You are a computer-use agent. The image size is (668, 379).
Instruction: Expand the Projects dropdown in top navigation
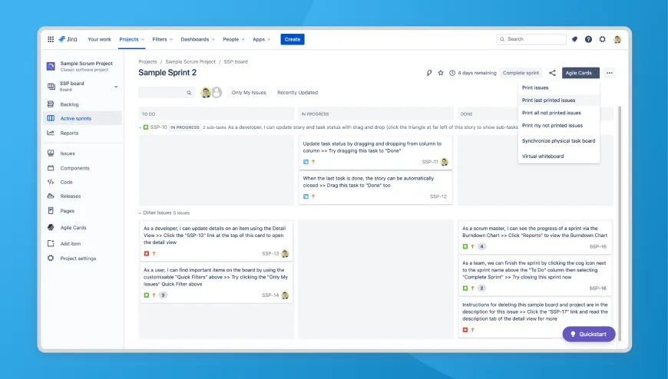[x=132, y=39]
